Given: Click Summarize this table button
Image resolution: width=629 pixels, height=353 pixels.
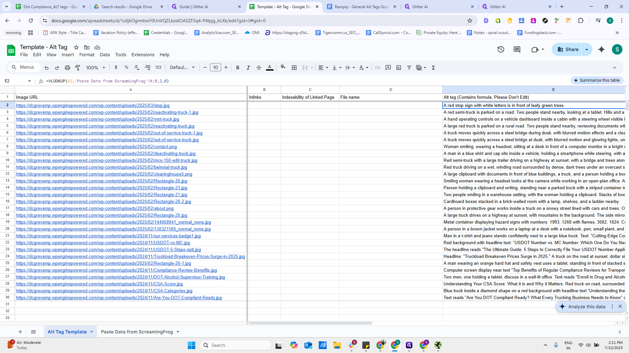Looking at the screenshot, I should [597, 80].
